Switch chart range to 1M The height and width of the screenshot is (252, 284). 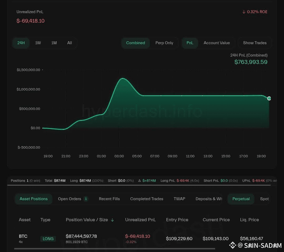pyautogui.click(x=54, y=43)
